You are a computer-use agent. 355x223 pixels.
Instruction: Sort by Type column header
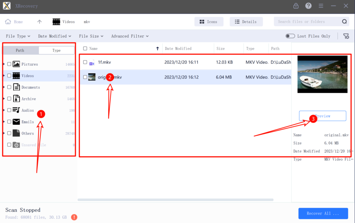point(250,48)
